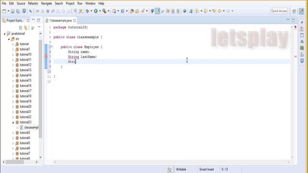308x173 pixels.
Task: Toggle the highlighted Mark Occurrences icon
Action: click(157, 11)
